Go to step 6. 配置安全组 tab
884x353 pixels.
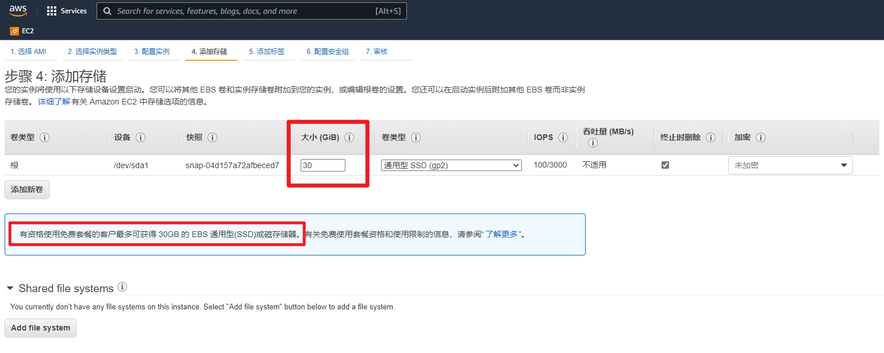328,52
